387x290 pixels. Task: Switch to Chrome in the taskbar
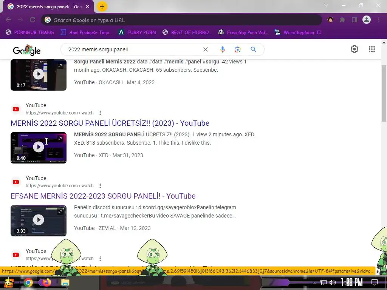28,282
